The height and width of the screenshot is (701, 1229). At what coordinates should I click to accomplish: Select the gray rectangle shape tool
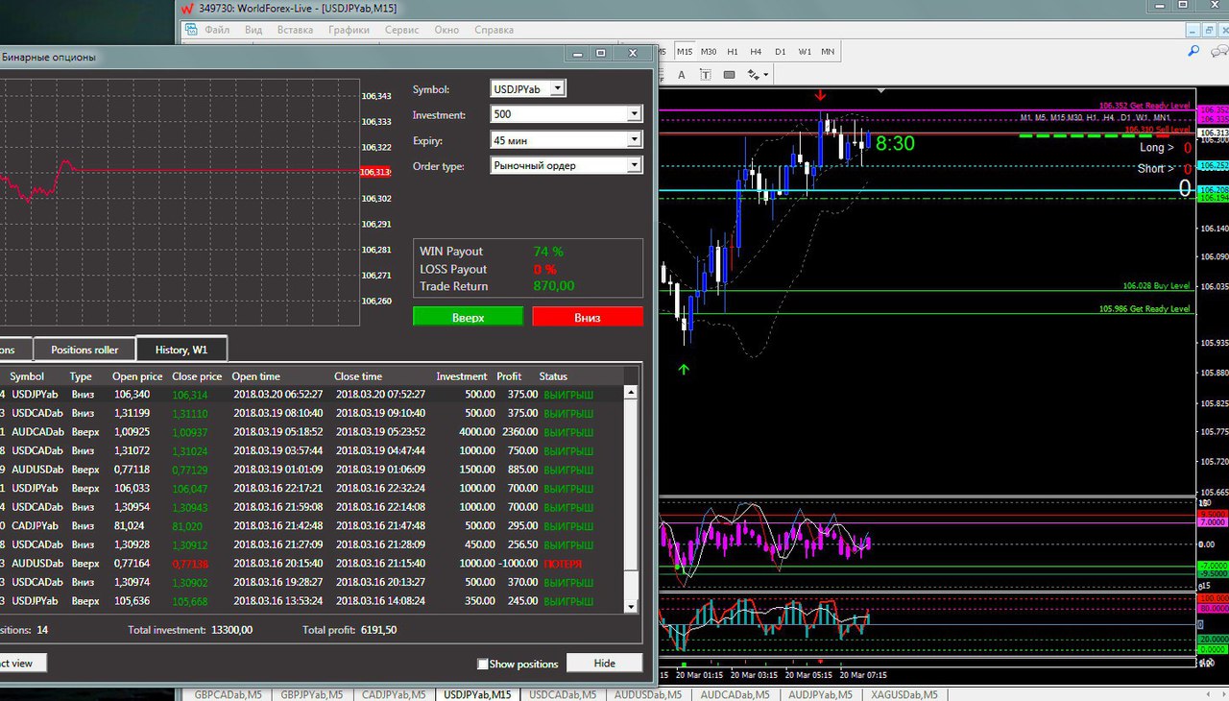[x=730, y=74]
